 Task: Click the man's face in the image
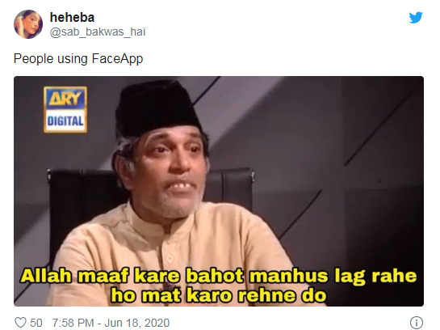point(172,169)
